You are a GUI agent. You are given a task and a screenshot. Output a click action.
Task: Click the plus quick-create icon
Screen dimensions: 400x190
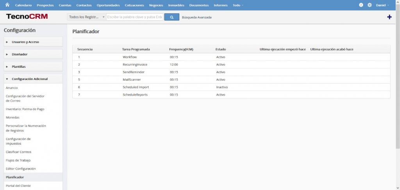pyautogui.click(x=389, y=17)
